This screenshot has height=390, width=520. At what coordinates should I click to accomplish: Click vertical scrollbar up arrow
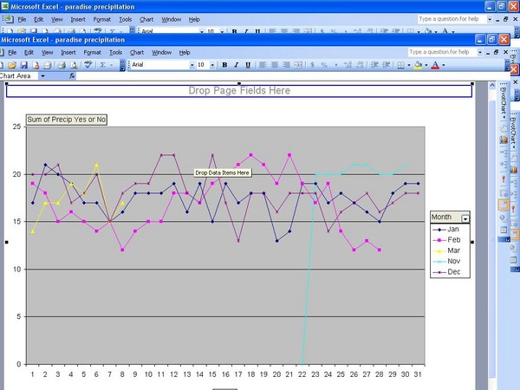[x=492, y=86]
